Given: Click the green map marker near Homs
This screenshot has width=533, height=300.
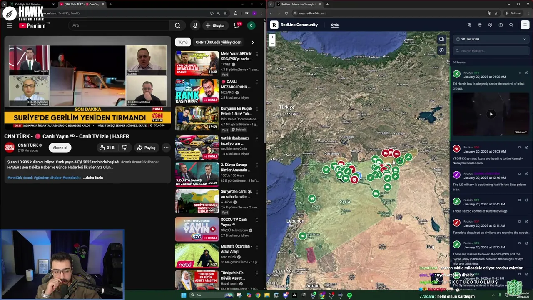Looking at the screenshot, I should click(312, 199).
